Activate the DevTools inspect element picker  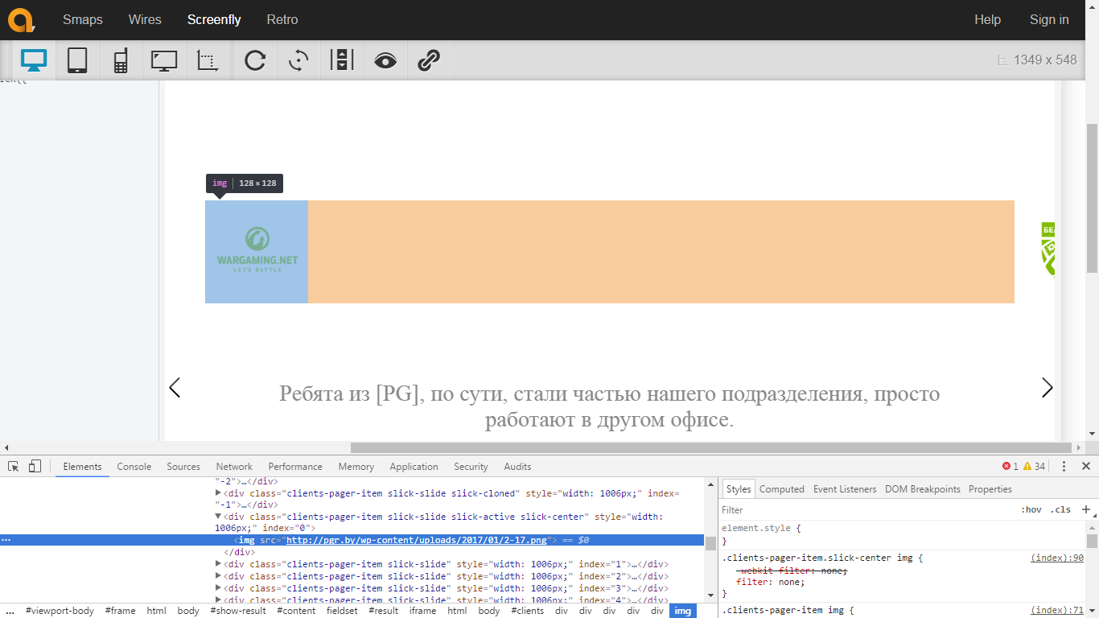coord(14,466)
